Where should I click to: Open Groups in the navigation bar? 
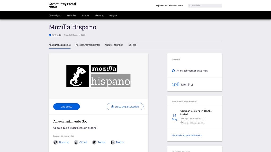(x=99, y=15)
